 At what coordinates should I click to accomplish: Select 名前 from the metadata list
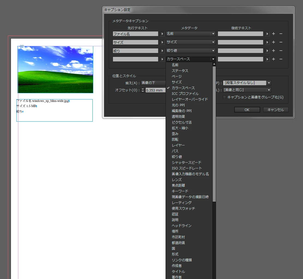coord(175,65)
